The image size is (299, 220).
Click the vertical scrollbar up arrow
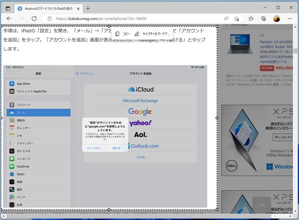pyautogui.click(x=295, y=27)
